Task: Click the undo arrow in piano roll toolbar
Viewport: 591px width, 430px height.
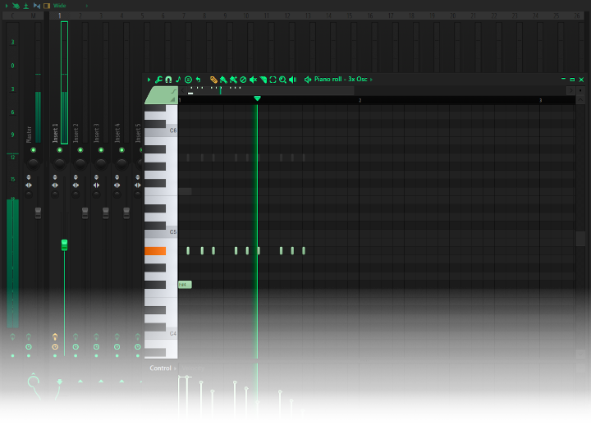Action: pyautogui.click(x=199, y=80)
